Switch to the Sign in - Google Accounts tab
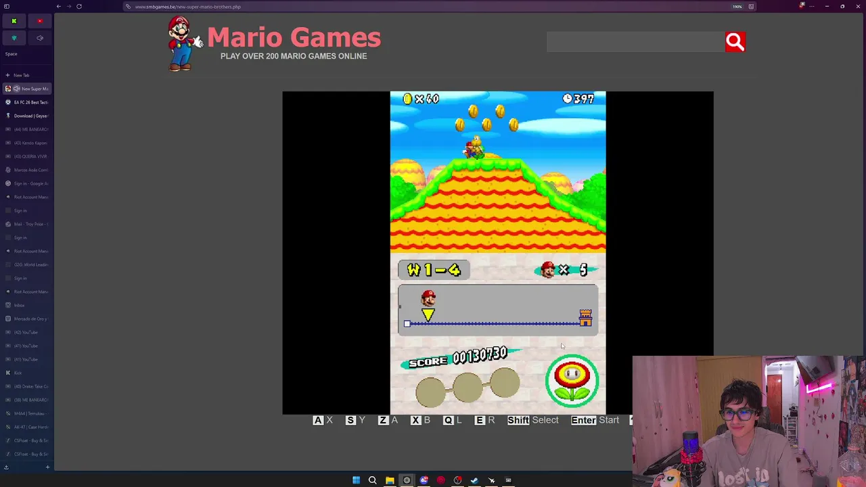This screenshot has width=866, height=487. (x=26, y=183)
